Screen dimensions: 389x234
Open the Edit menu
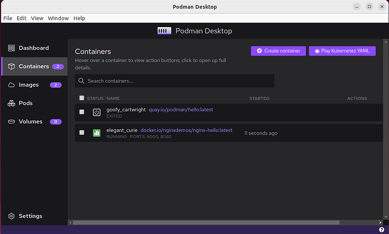pos(21,18)
